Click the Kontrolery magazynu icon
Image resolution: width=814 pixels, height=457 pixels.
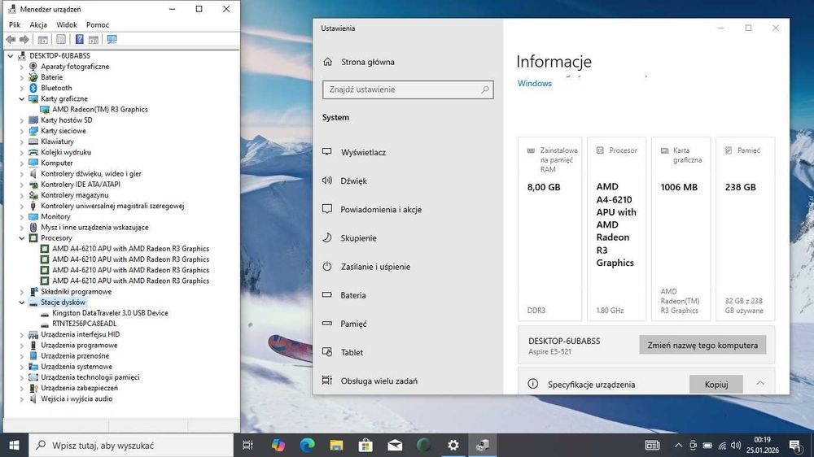pyautogui.click(x=33, y=195)
